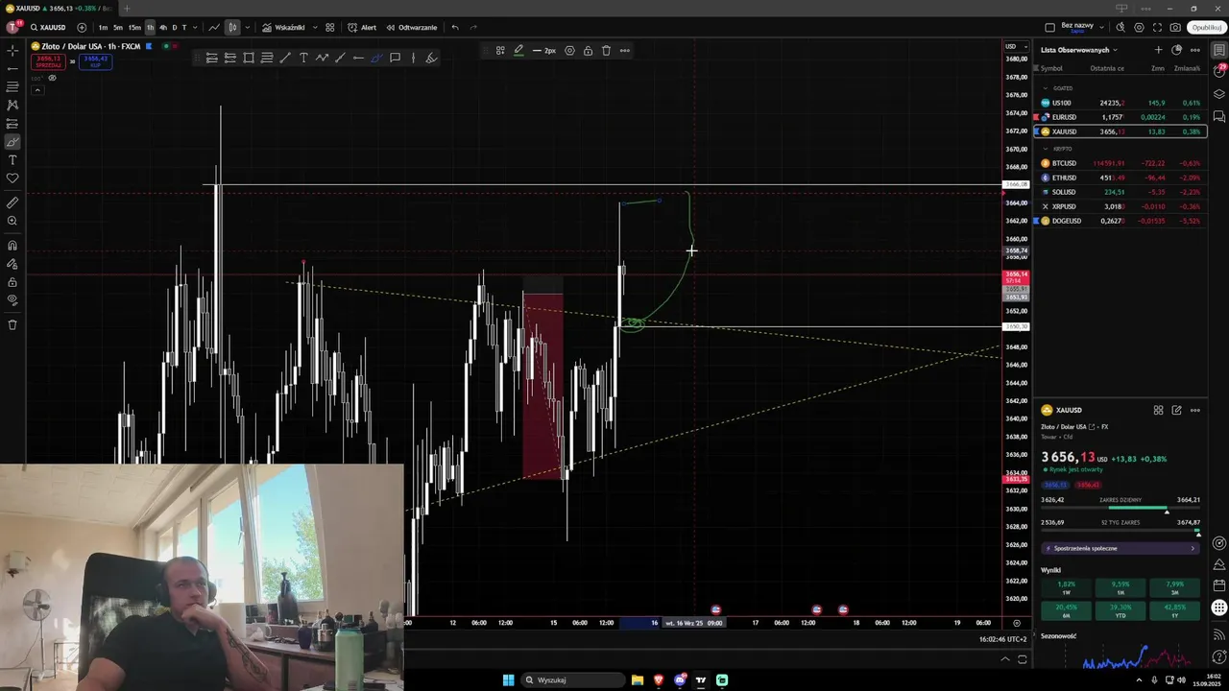This screenshot has height=691, width=1229.
Task: Collapse the GOATED watchlist section
Action: click(x=1046, y=88)
